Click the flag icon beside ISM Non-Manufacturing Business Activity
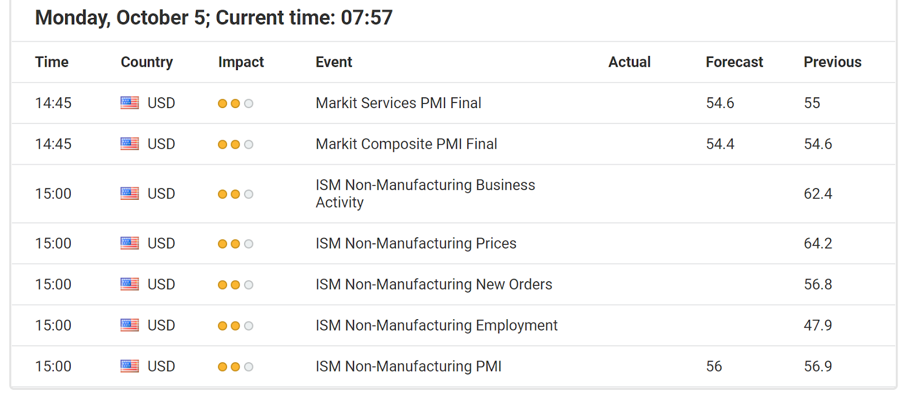 pyautogui.click(x=130, y=194)
